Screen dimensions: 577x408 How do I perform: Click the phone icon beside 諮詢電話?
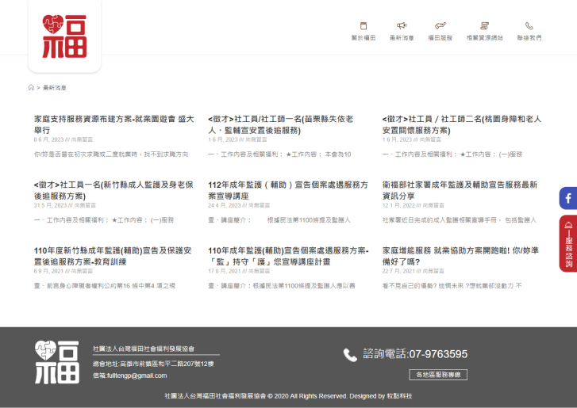coord(350,355)
